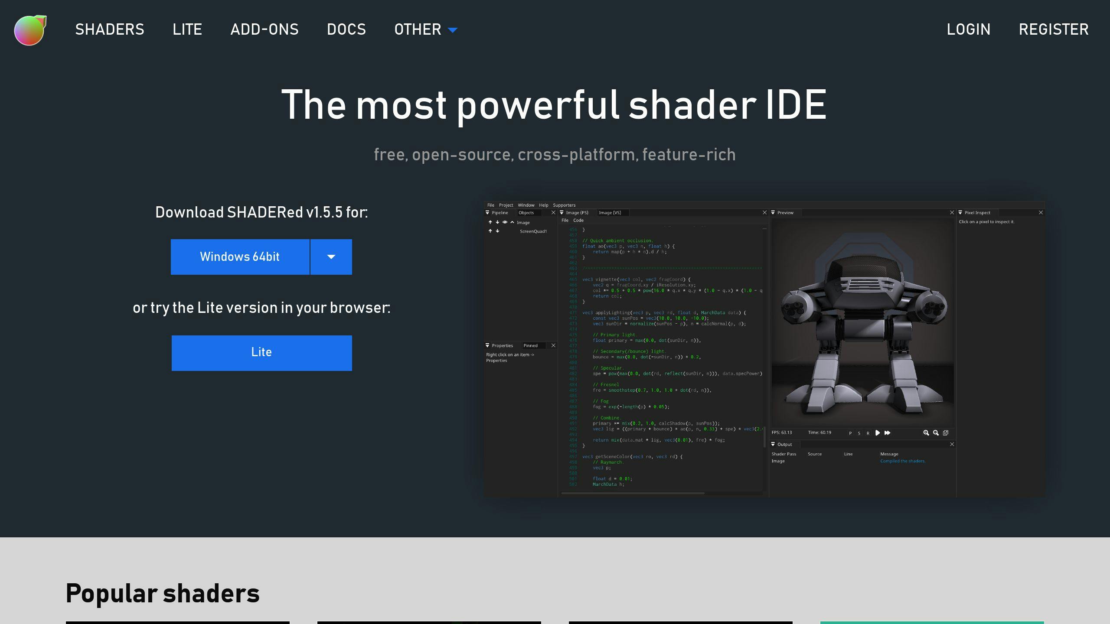Close the code editor panel
This screenshot has width=1110, height=624.
(x=765, y=213)
